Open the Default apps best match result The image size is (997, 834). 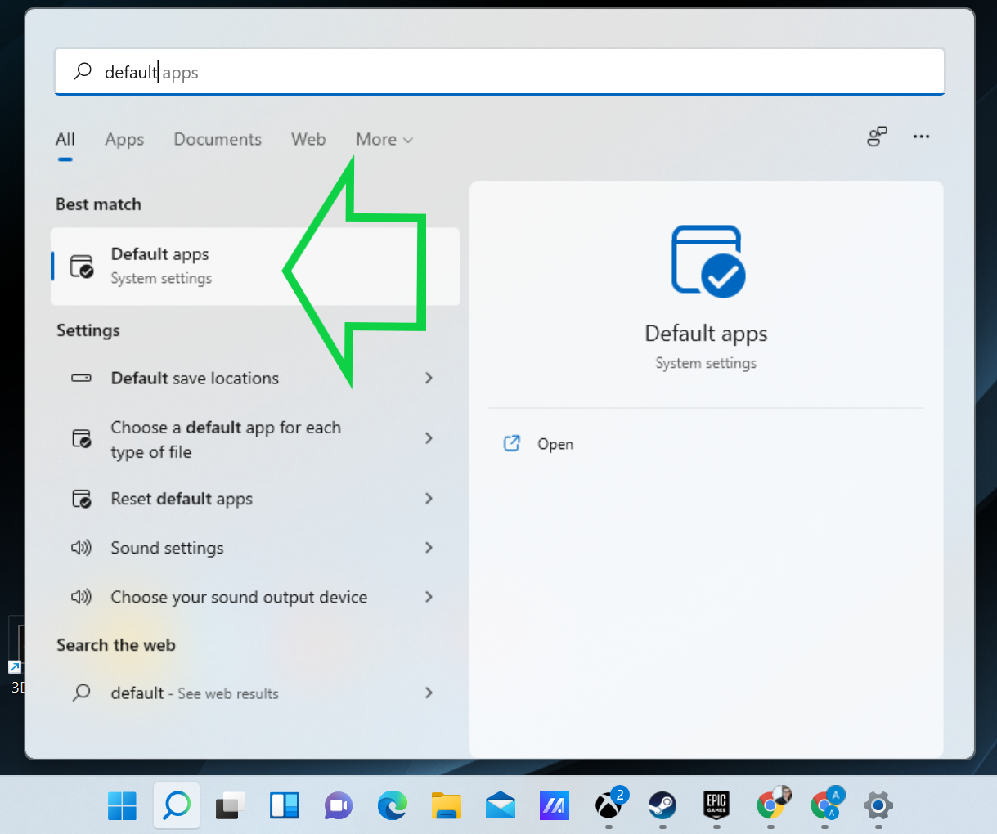tap(160, 266)
